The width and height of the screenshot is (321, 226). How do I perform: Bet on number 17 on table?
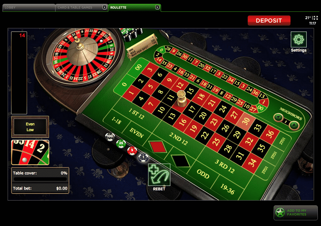click(x=192, y=109)
